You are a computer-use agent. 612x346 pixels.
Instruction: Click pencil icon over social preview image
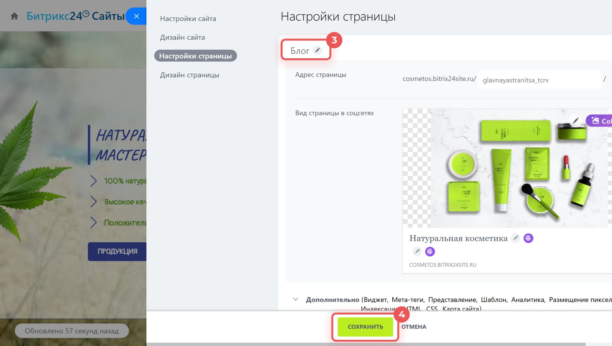[x=575, y=120]
